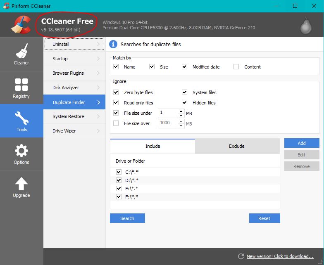Open Uninstall tool via its chevron
Viewport: 324px width, 265px height.
(98, 44)
